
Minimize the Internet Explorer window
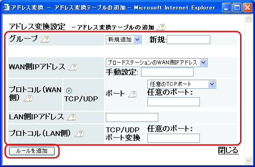[227, 8]
